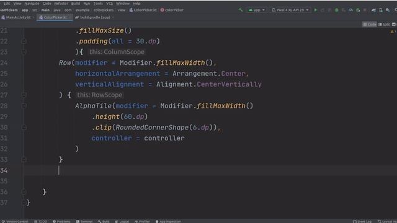Click the colorPicker function breadcrumb
Viewport: 397px width, 223px height.
pyautogui.click(x=172, y=10)
